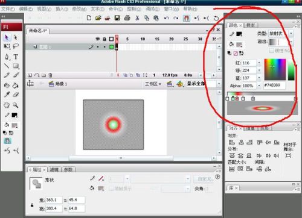The width and height of the screenshot is (302, 218).
Task: Click the Properties panel help question icon
Action: coord(217,177)
